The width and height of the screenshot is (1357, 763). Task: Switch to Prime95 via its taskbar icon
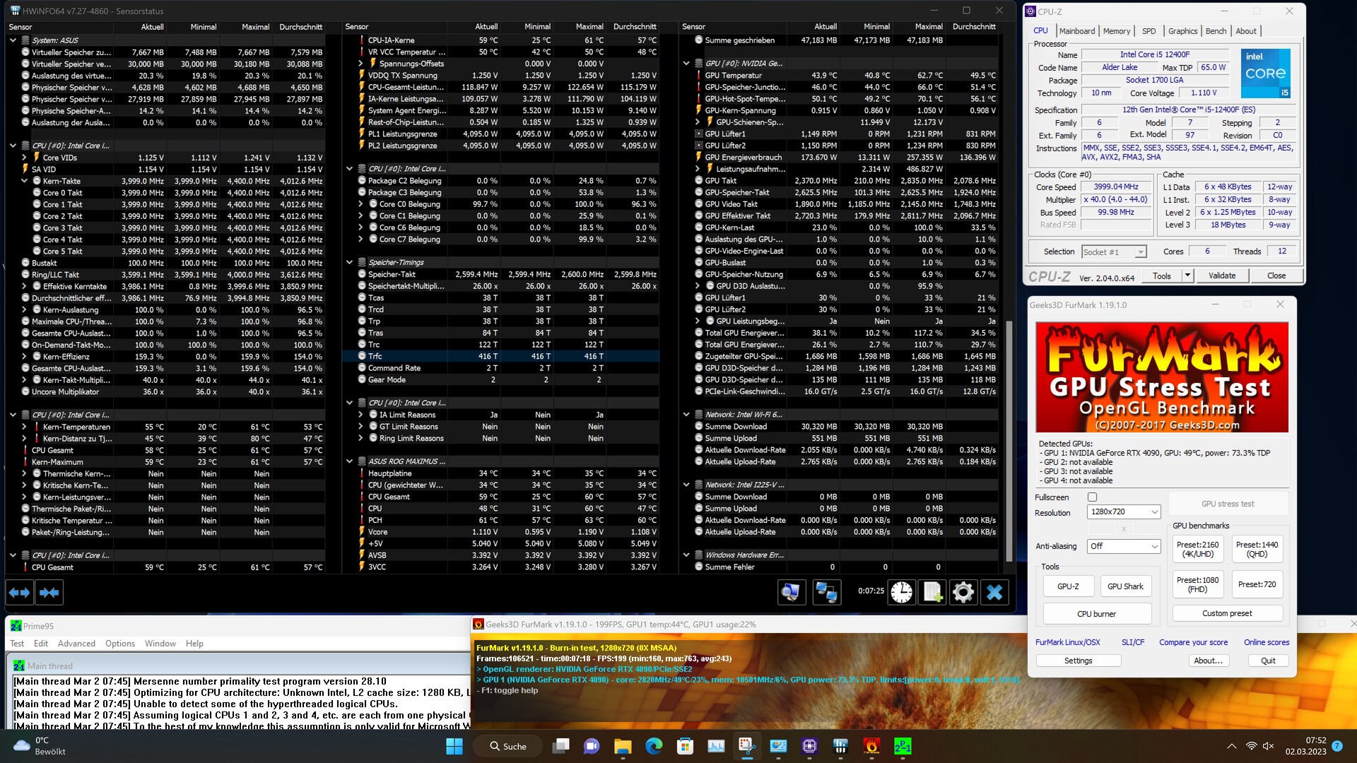click(903, 746)
